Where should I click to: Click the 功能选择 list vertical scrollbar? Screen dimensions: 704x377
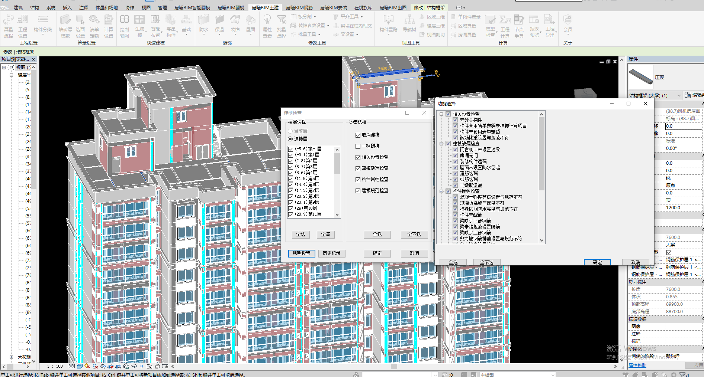click(541, 156)
